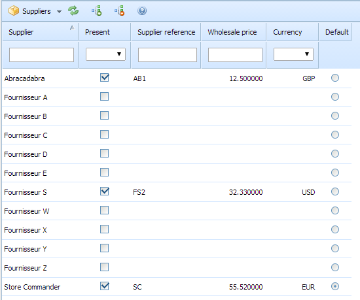This screenshot has height=300, width=360.
Task: Click the sort arrow on Supplier column
Action: click(72, 27)
